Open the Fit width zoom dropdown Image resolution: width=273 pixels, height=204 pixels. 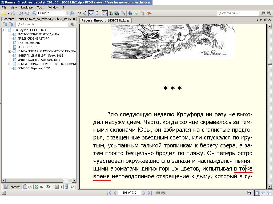[x=67, y=13]
